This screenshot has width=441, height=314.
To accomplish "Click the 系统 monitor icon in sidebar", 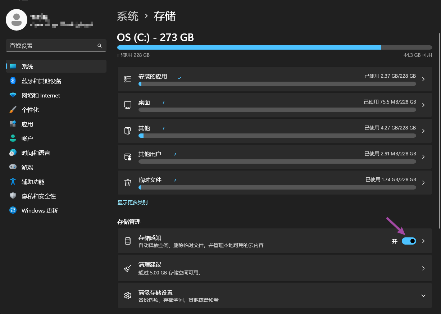I will [x=13, y=66].
